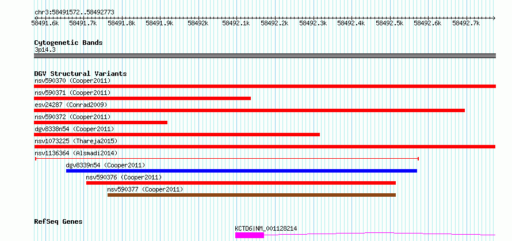The height and width of the screenshot is (241, 512).
Task: Click the magenta KCTD6 exon block
Action: pyautogui.click(x=250, y=235)
